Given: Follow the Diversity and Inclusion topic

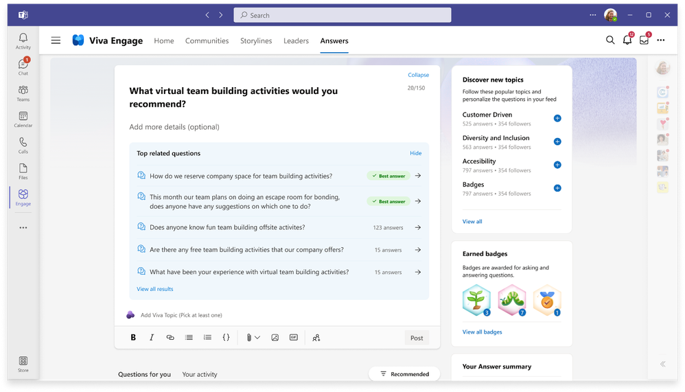Looking at the screenshot, I should 557,141.
